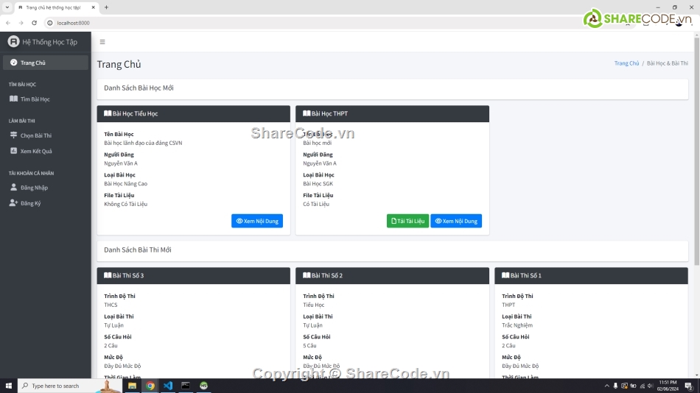This screenshot has height=393, width=700.
Task: Close the Trang chủ hệ thống browser tab
Action: point(93,7)
